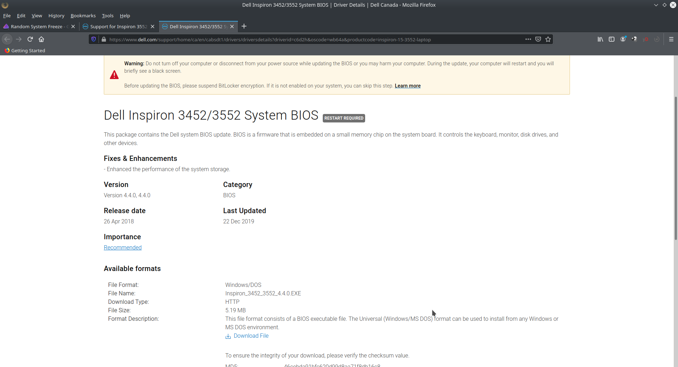This screenshot has height=367, width=678.
Task: Click the 22 Dec 2019 last updated date
Action: [x=239, y=221]
